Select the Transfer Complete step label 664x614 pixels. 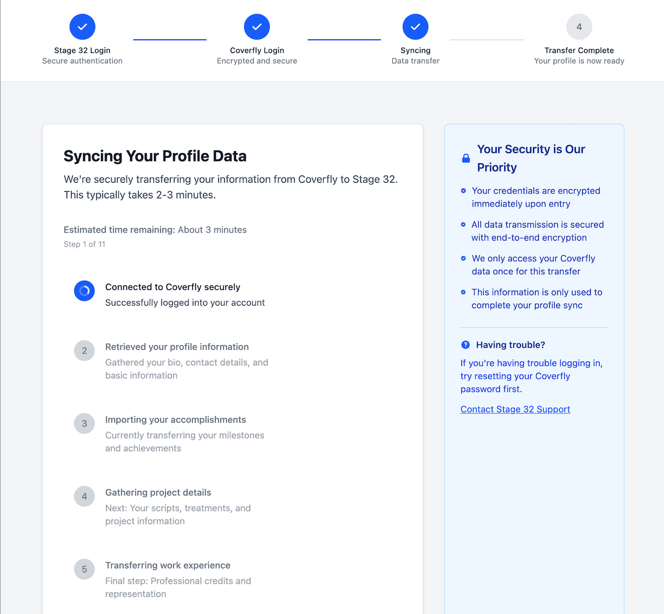[579, 50]
